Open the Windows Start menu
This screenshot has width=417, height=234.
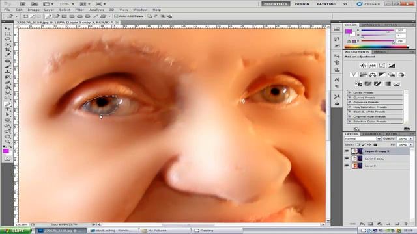[16, 231]
